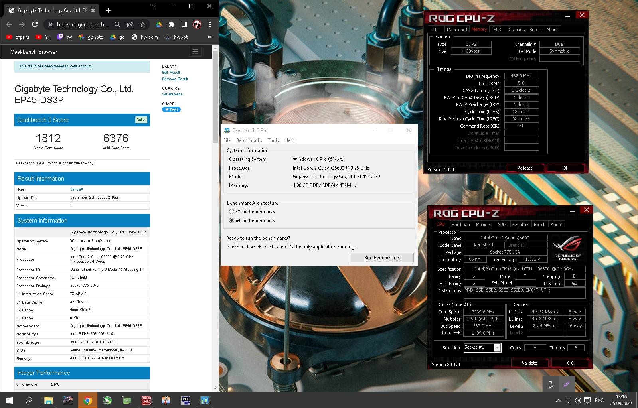
Task: Open File Explorer from taskbar
Action: pyautogui.click(x=48, y=400)
